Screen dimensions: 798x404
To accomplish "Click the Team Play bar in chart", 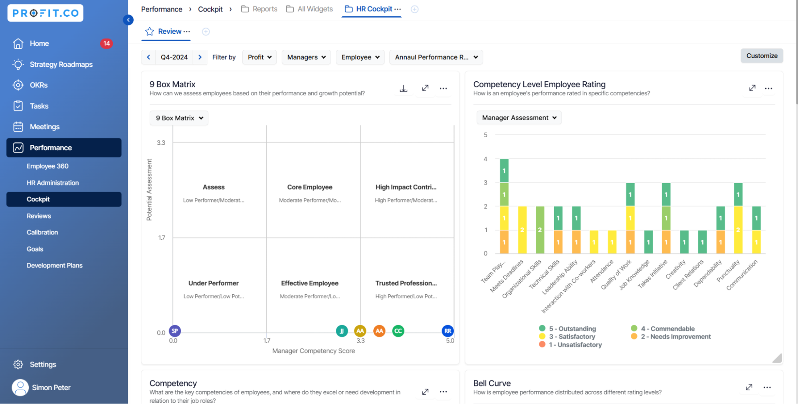I will [x=504, y=206].
